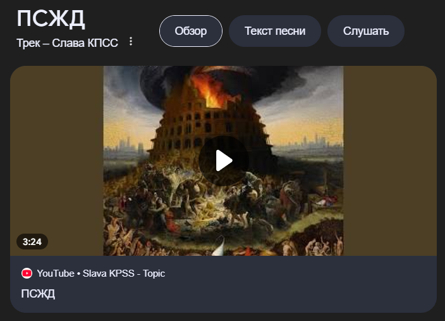Viewport: 445px width, 321px height.
Task: Click the ПСЖД video title under the thumbnail
Action: 38,293
